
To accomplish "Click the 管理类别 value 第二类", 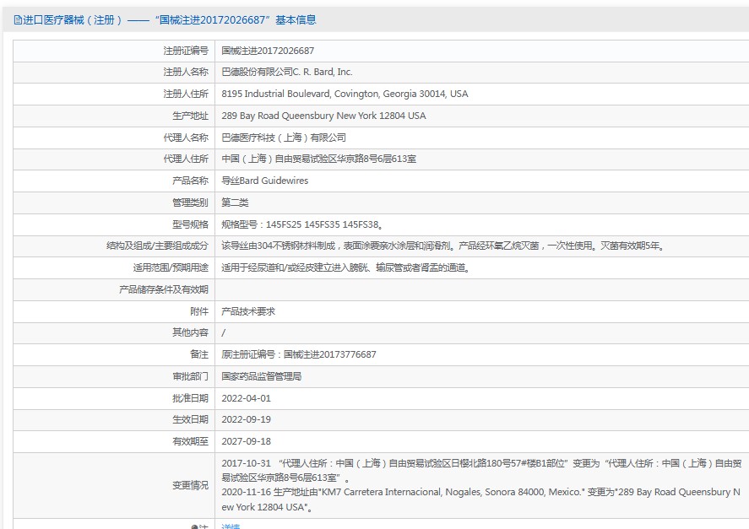I will click(233, 202).
